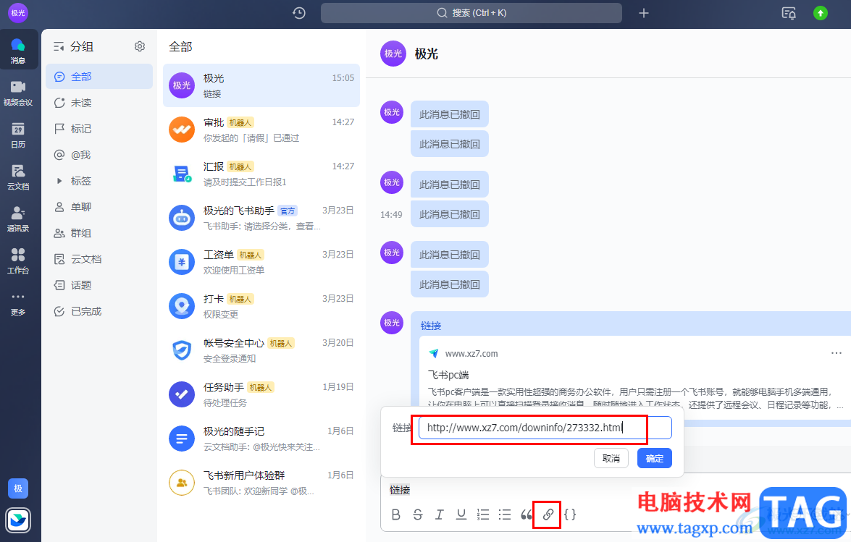851x542 pixels.
Task: Insert a block quote
Action: click(527, 515)
